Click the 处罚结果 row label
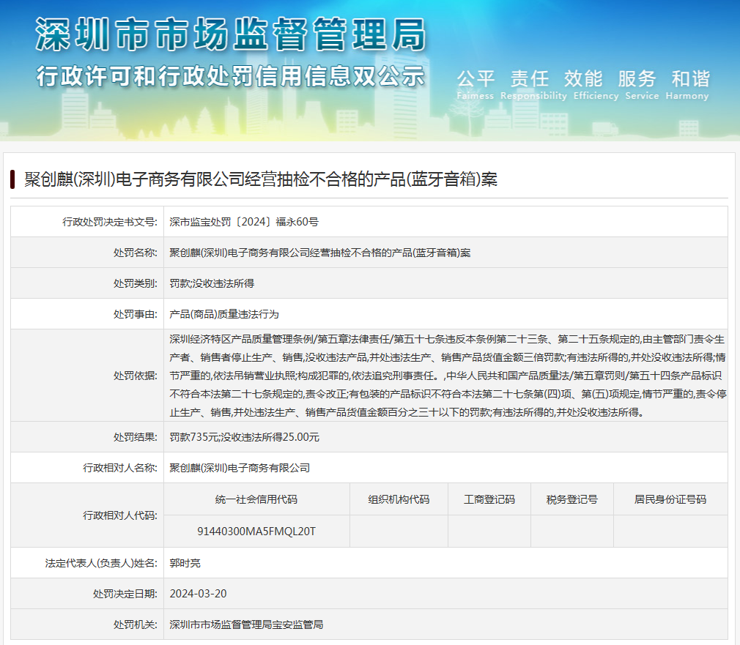The image size is (740, 645). [136, 437]
